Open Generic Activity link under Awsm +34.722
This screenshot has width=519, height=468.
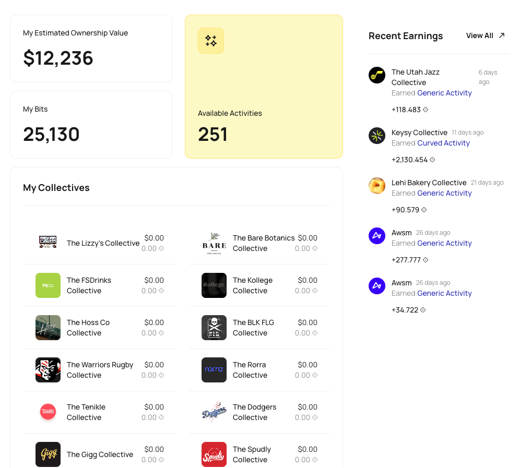(444, 293)
